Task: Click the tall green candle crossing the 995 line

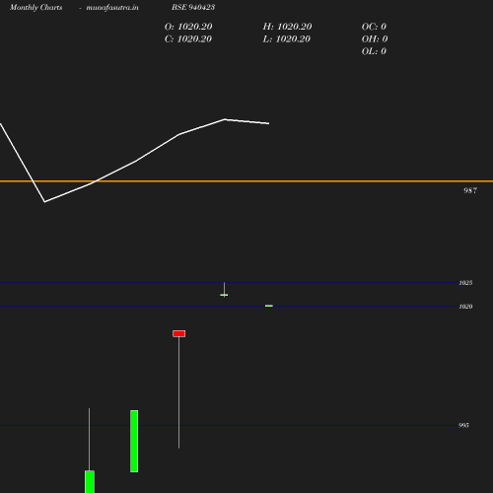Action: click(134, 441)
